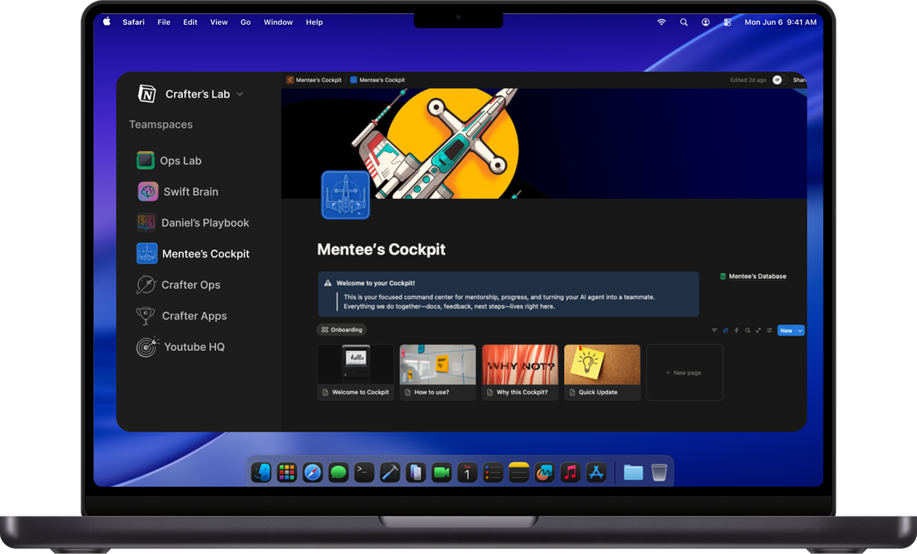Open the Safari menu in the menu bar
Screen dimensions: 917x554
133,22
